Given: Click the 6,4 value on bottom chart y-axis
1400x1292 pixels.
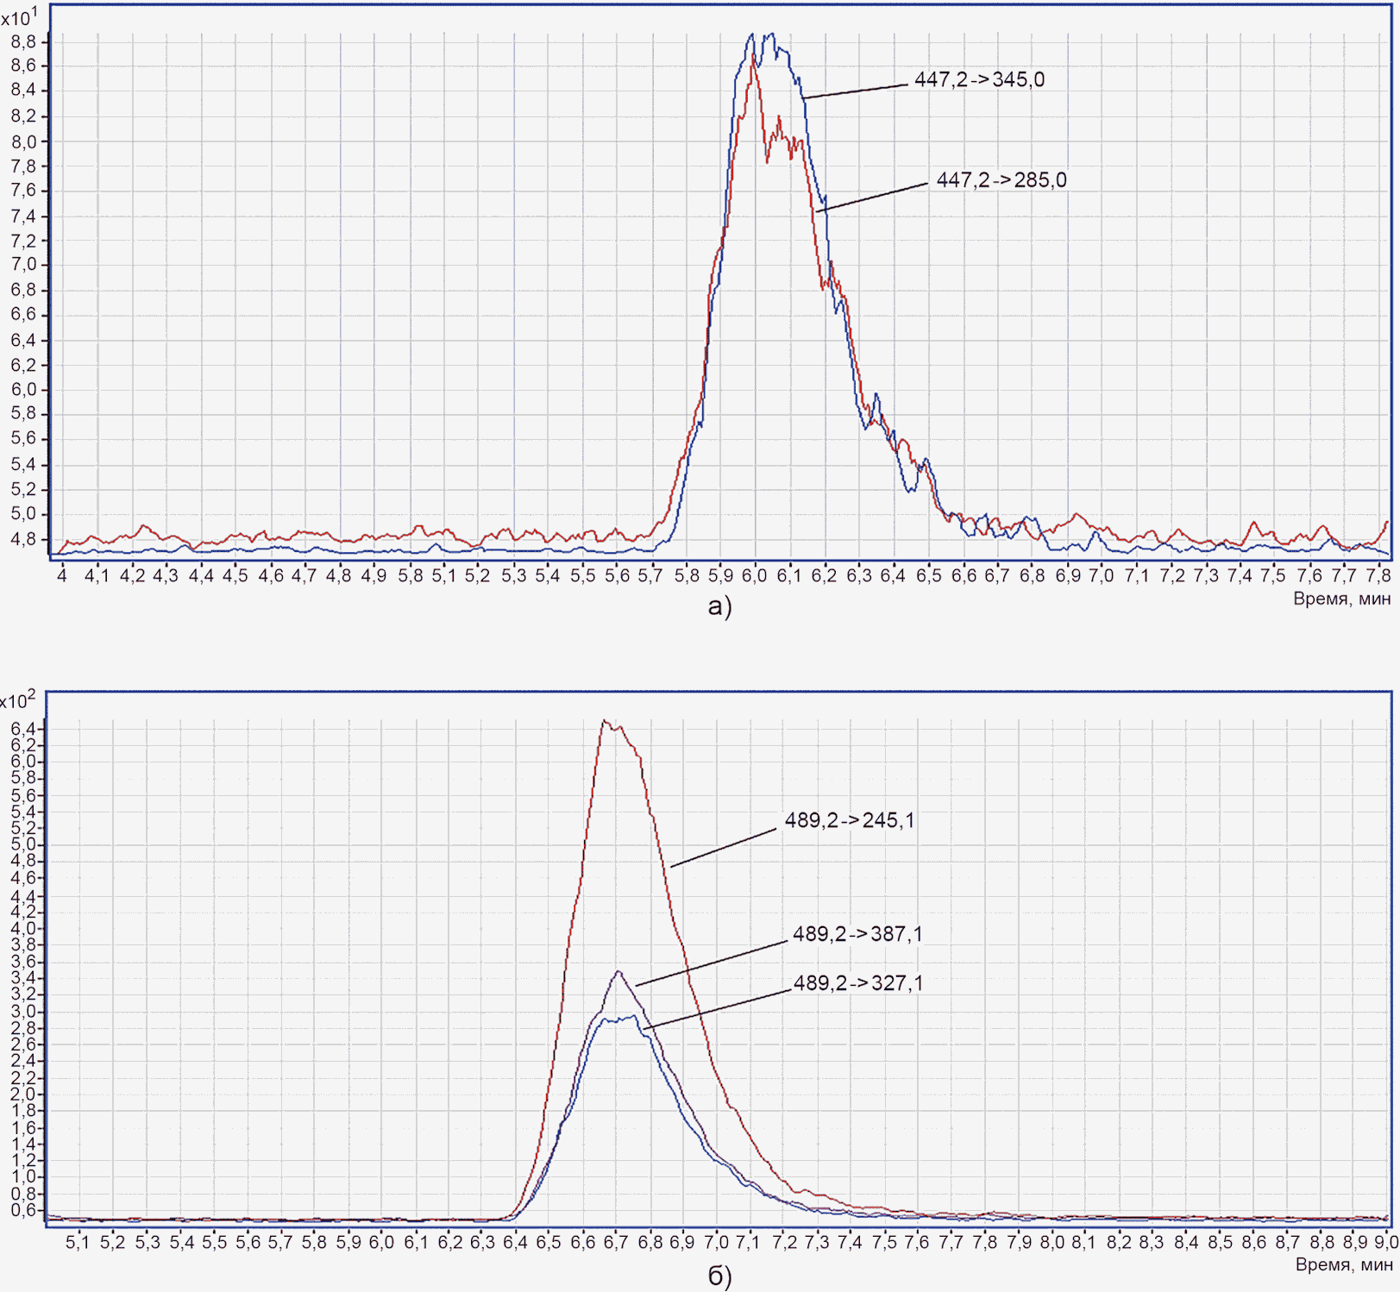Looking at the screenshot, I should click(x=23, y=729).
